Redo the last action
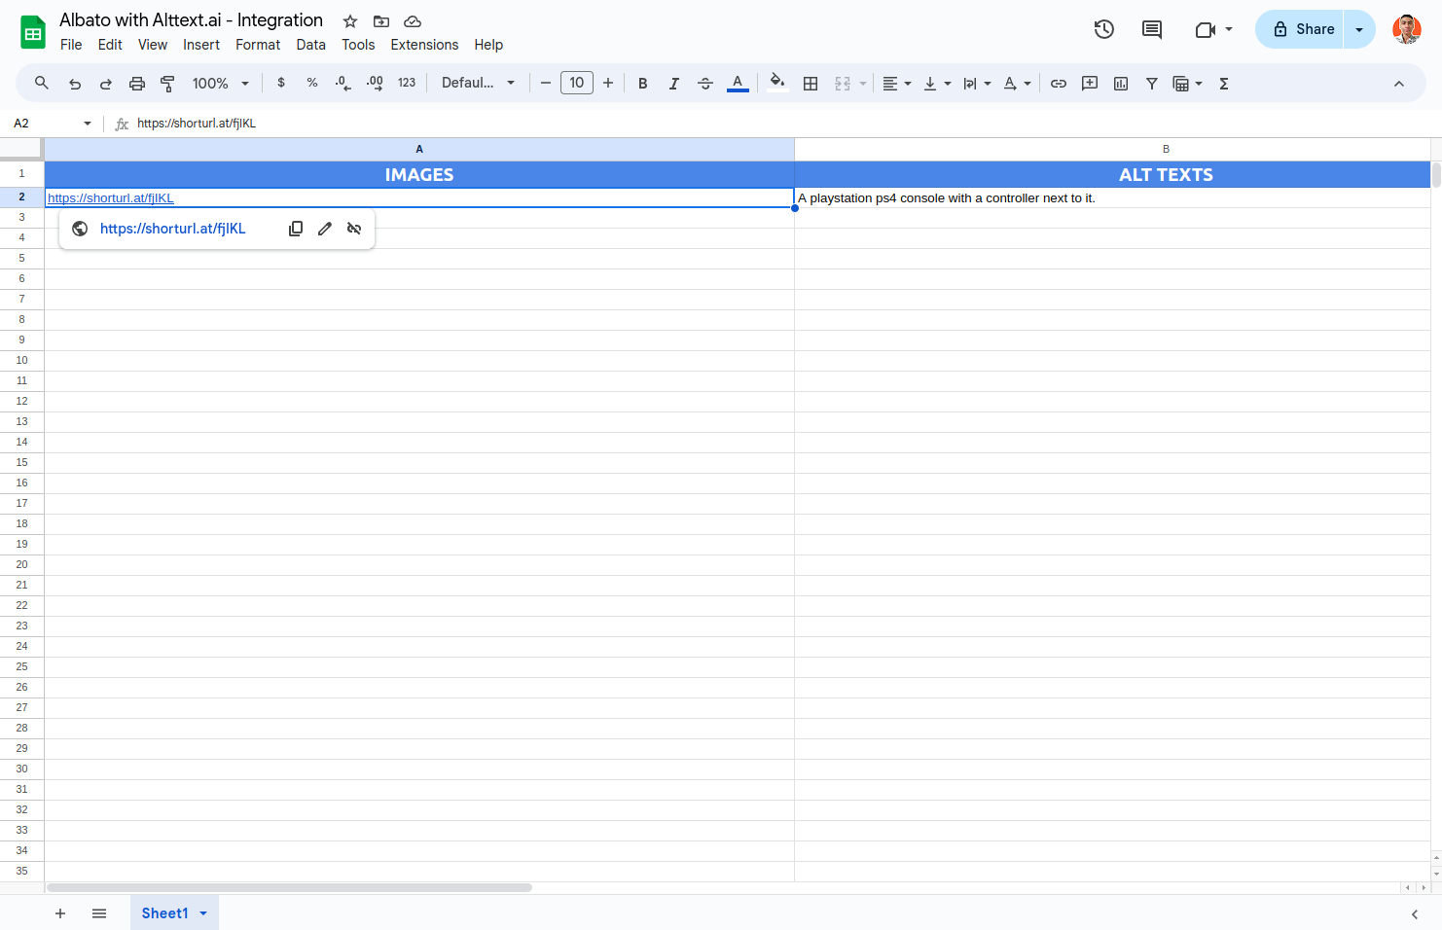The height and width of the screenshot is (930, 1442). click(106, 84)
